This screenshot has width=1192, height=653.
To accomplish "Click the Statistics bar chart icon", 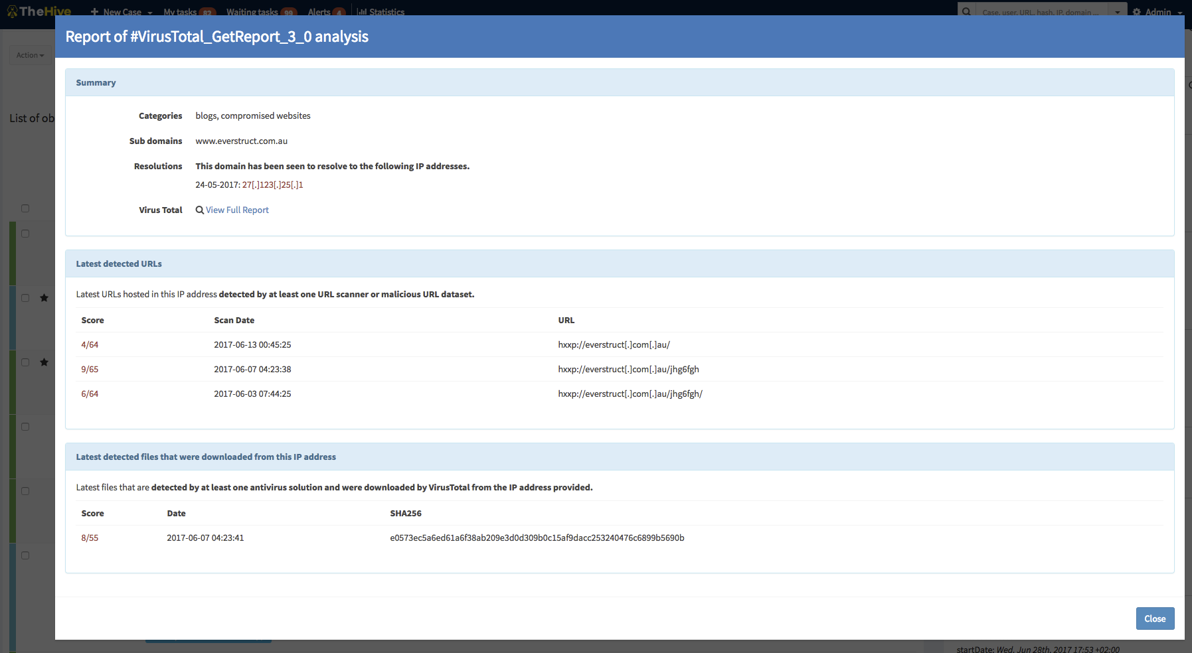I will (361, 12).
